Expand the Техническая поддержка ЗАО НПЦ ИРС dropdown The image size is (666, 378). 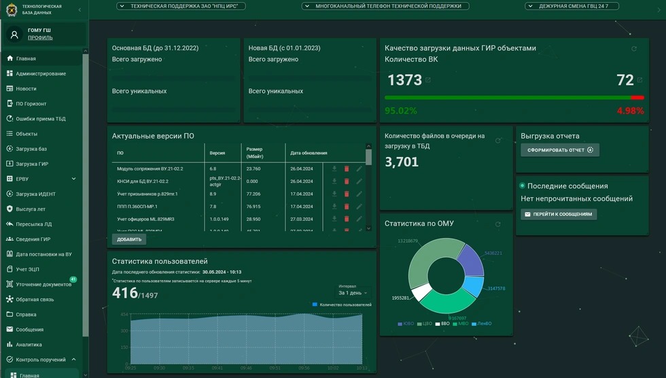pyautogui.click(x=181, y=6)
